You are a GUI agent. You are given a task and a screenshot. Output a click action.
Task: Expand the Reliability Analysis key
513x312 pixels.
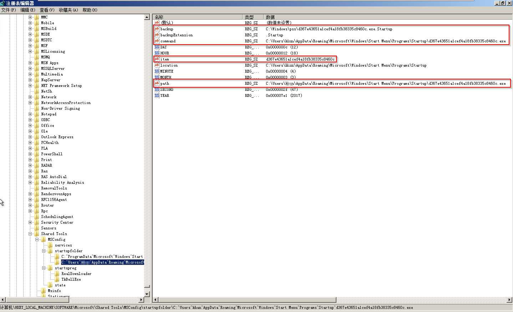(x=30, y=182)
